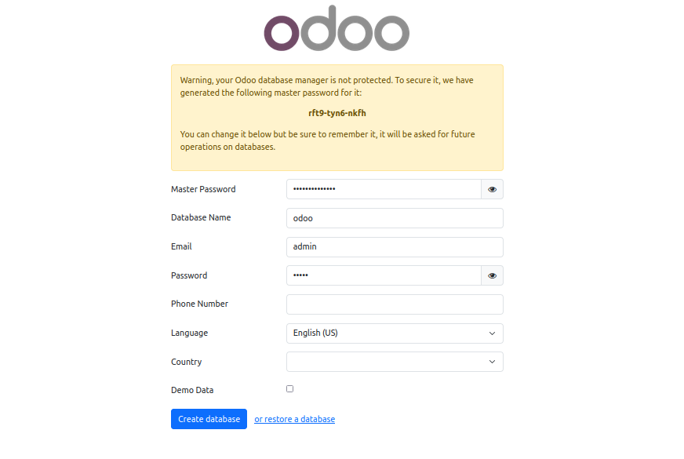The width and height of the screenshot is (684, 459).
Task: Follow the 'or restore a database' link
Action: click(x=294, y=419)
